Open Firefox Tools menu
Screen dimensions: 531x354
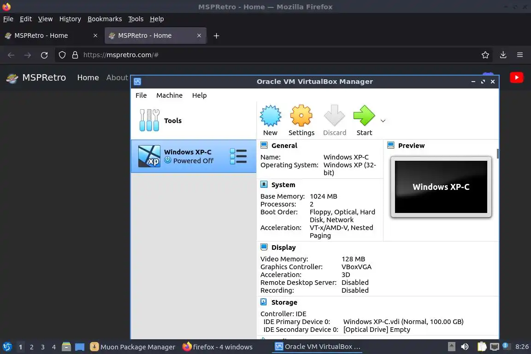(136, 19)
